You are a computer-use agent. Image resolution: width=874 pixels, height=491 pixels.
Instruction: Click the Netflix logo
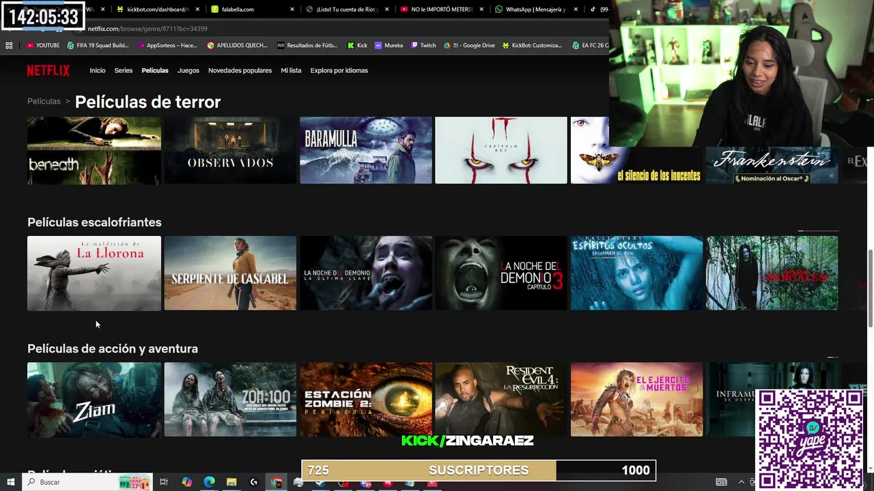48,70
